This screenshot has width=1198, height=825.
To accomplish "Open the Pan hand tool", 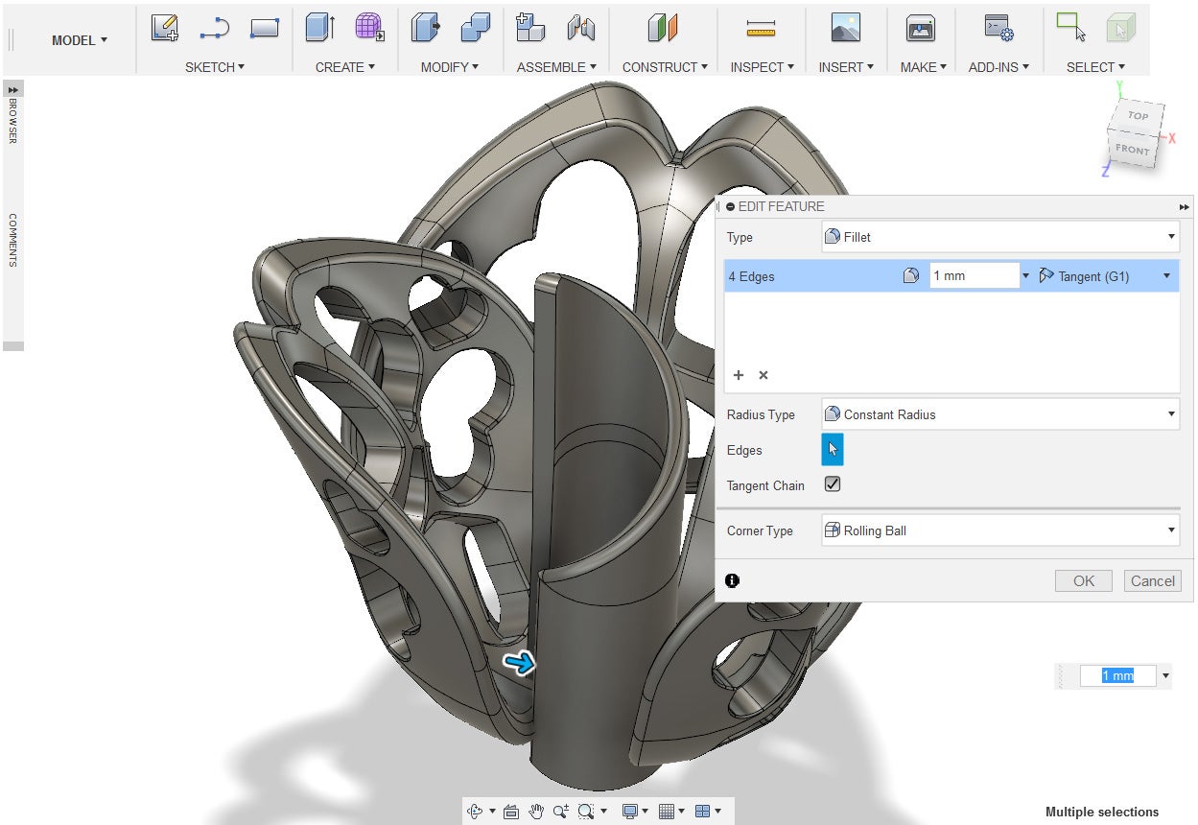I will (x=536, y=812).
